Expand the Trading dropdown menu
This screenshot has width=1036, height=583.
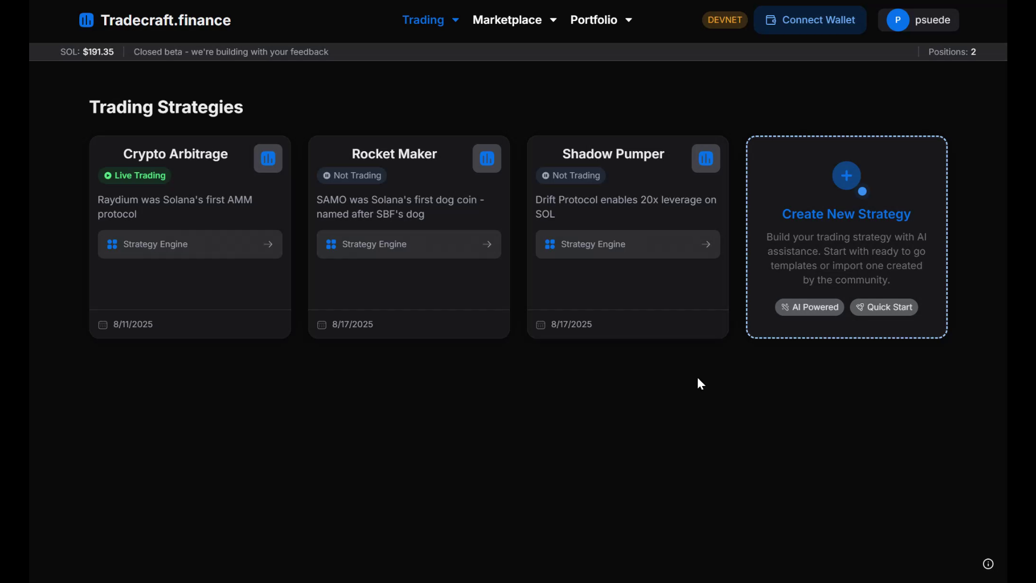point(431,21)
